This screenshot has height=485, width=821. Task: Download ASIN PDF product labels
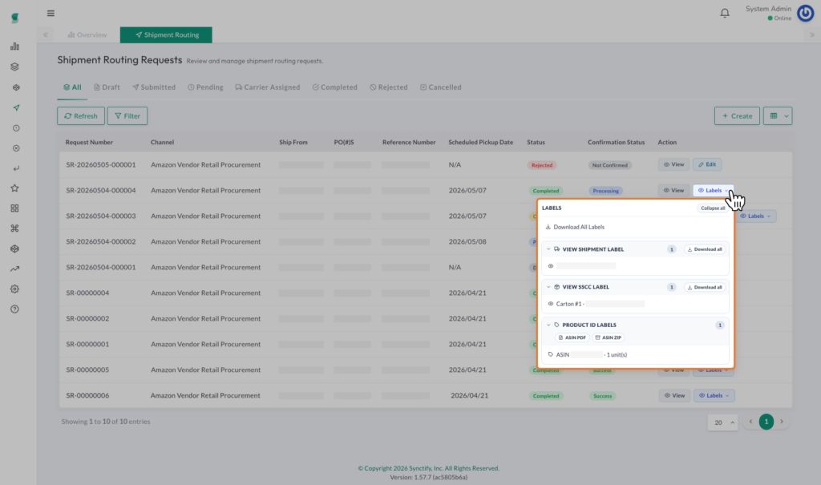(x=572, y=337)
